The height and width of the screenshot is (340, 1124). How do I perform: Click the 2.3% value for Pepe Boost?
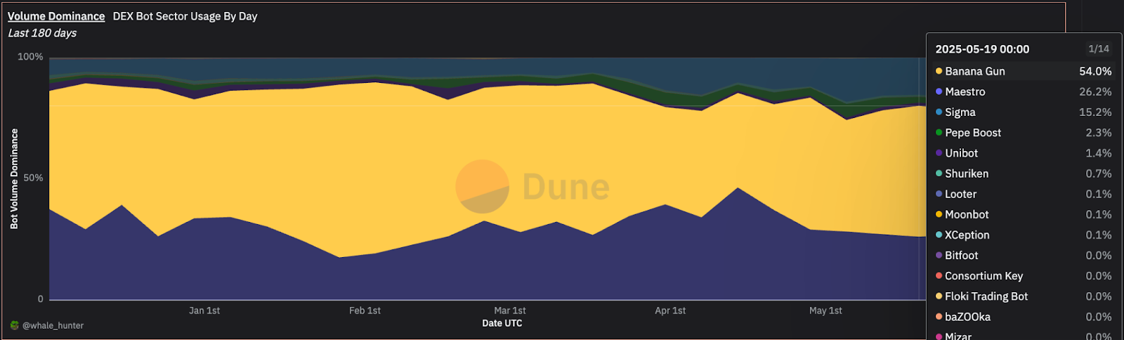click(x=1099, y=132)
